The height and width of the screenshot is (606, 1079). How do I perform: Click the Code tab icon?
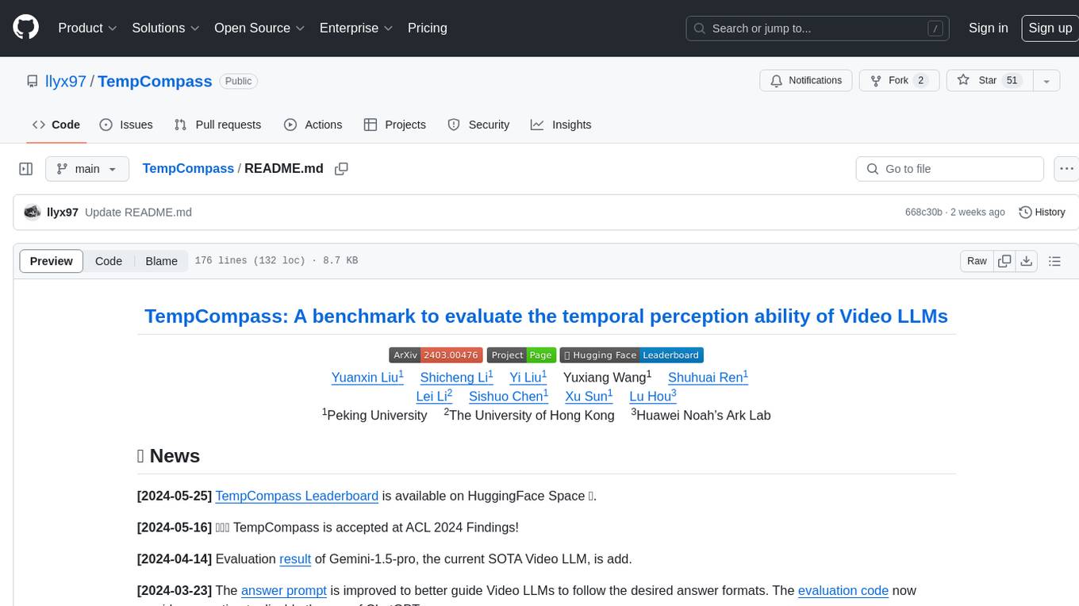coord(39,125)
